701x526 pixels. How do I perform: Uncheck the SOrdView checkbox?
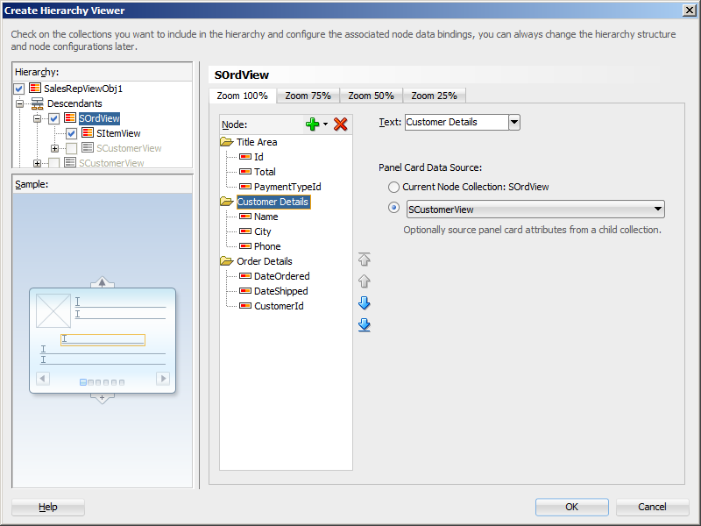[x=54, y=118]
